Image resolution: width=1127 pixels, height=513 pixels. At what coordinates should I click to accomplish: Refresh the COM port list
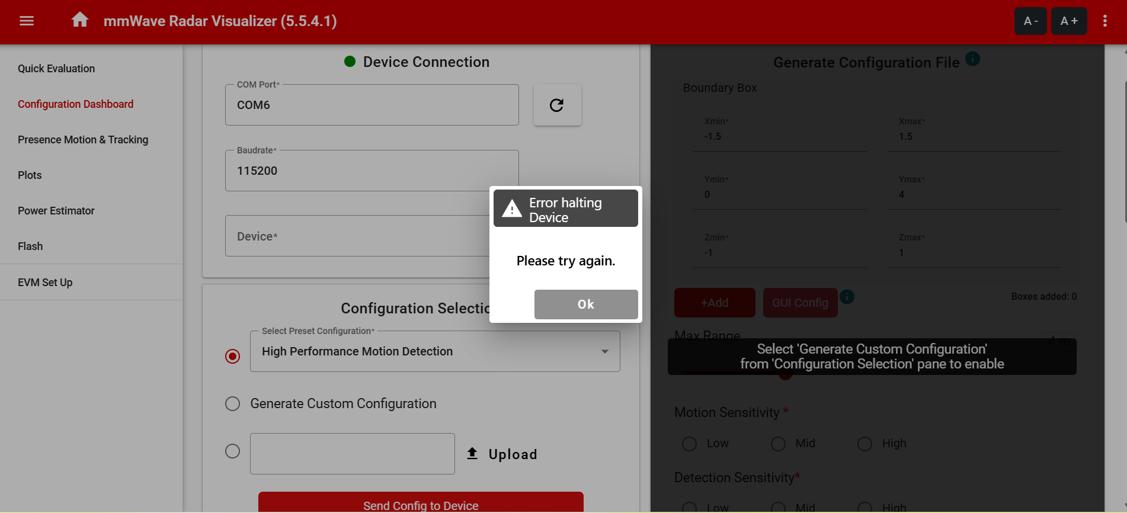pos(557,105)
